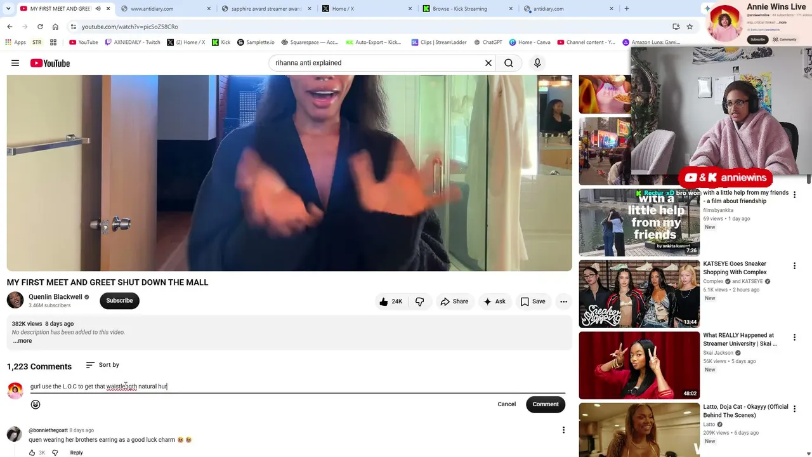This screenshot has height=457, width=812.
Task: Go to the YouTube home logo
Action: tap(50, 63)
